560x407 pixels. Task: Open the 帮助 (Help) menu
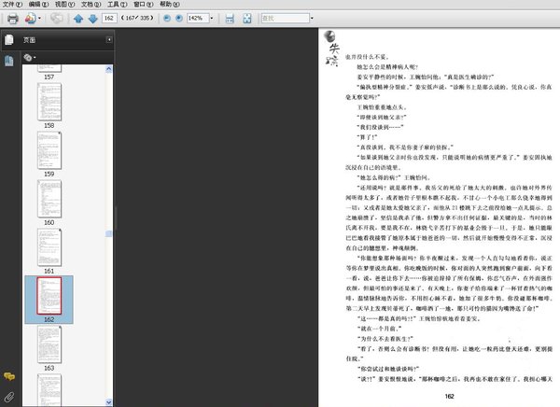[x=170, y=5]
